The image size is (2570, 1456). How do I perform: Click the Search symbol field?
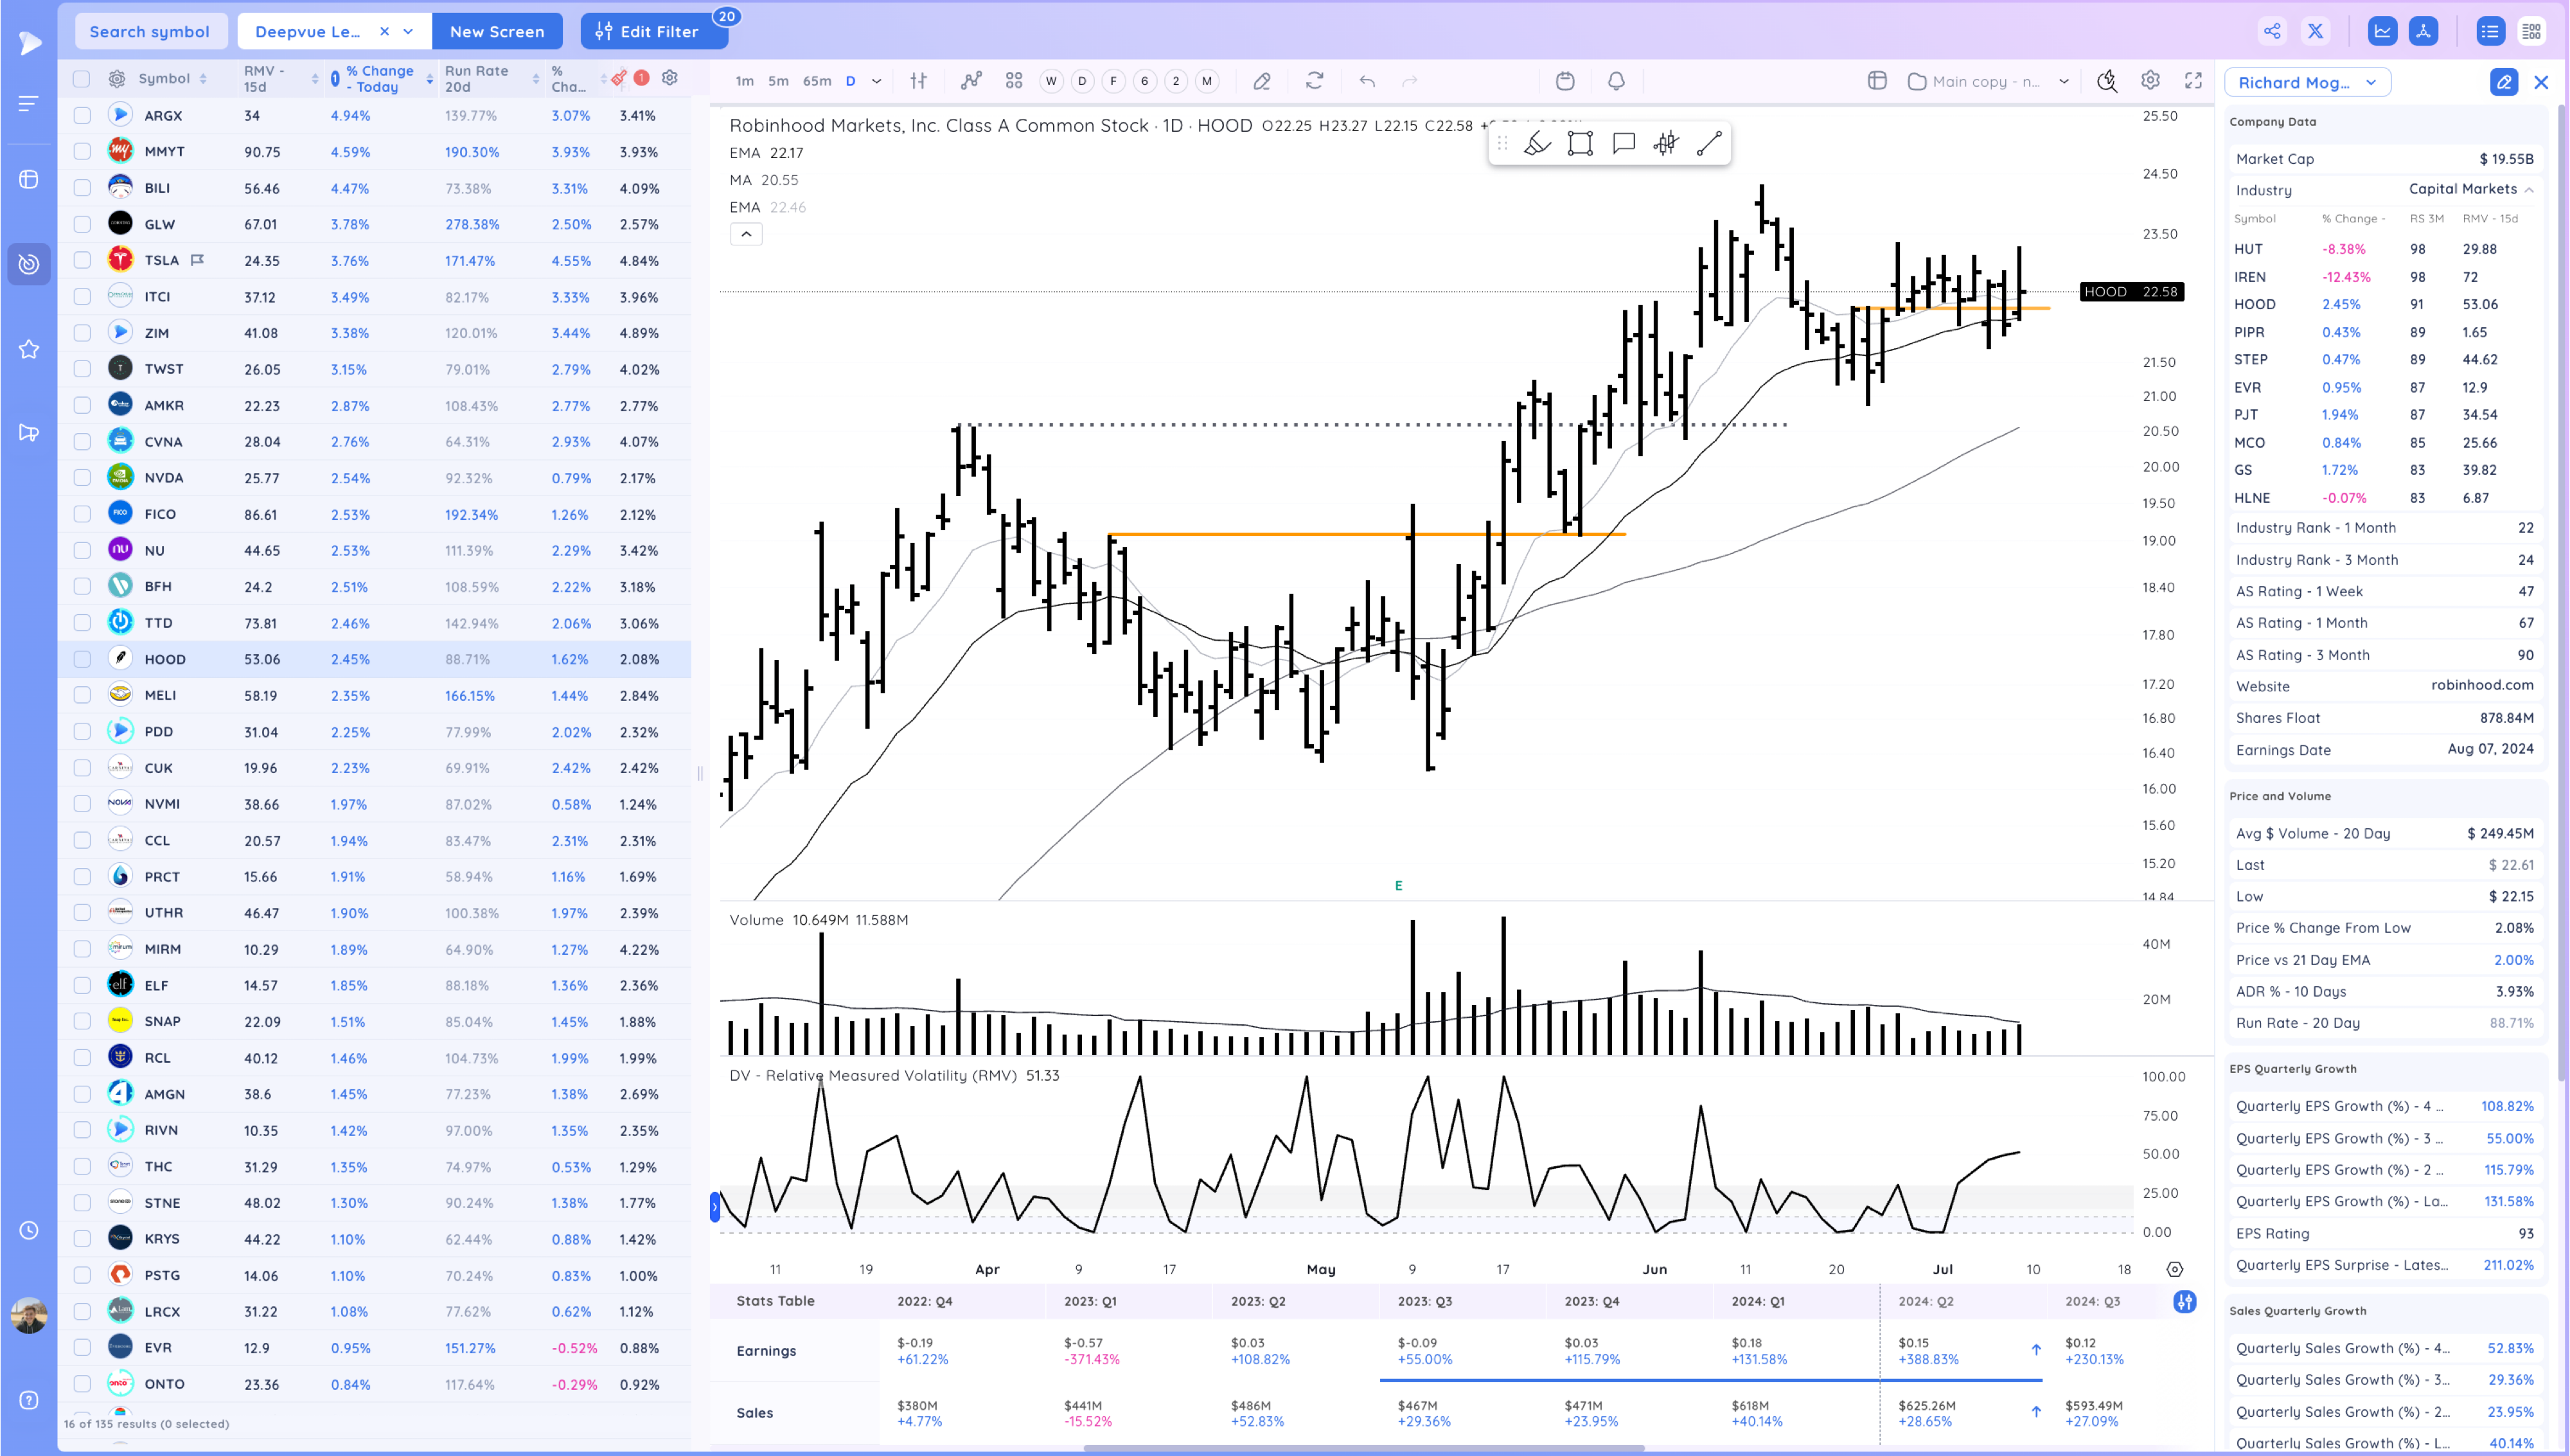[150, 31]
